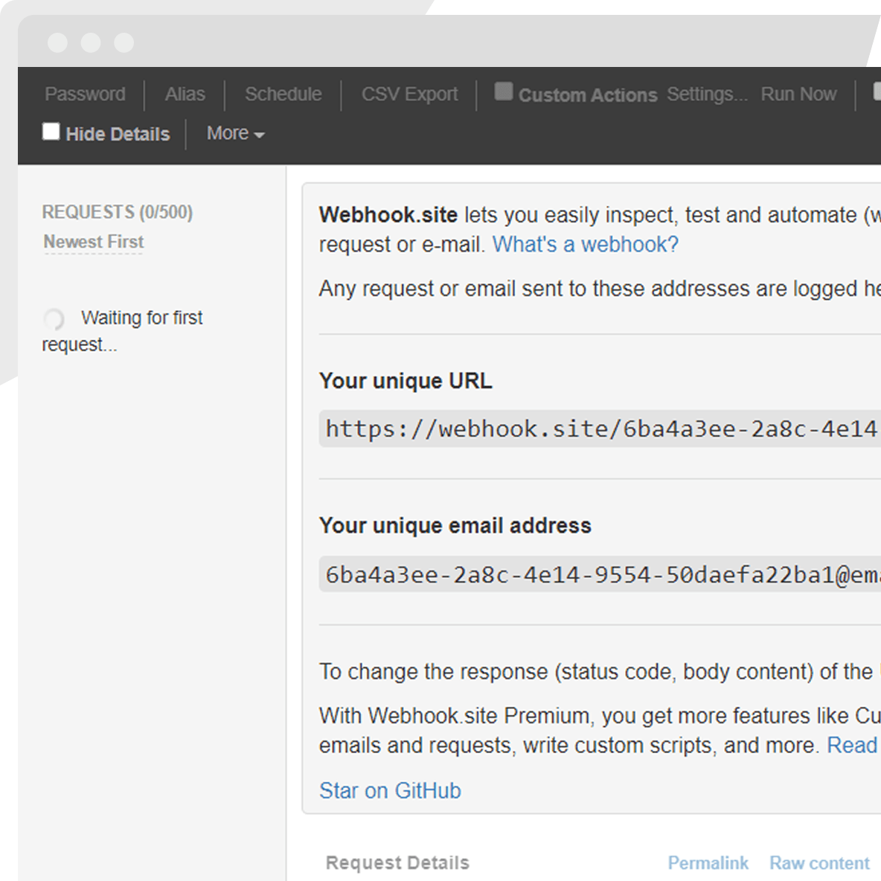Screen dimensions: 881x881
Task: Toggle the Newest First sort order
Action: pos(94,242)
